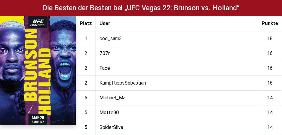Screen dimensions: 282x135
Task: Open SpiderSilva's ranking entry
Action: tap(111, 127)
